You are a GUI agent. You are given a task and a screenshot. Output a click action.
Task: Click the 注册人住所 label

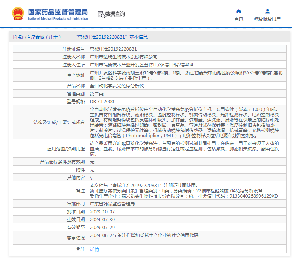point(74,65)
